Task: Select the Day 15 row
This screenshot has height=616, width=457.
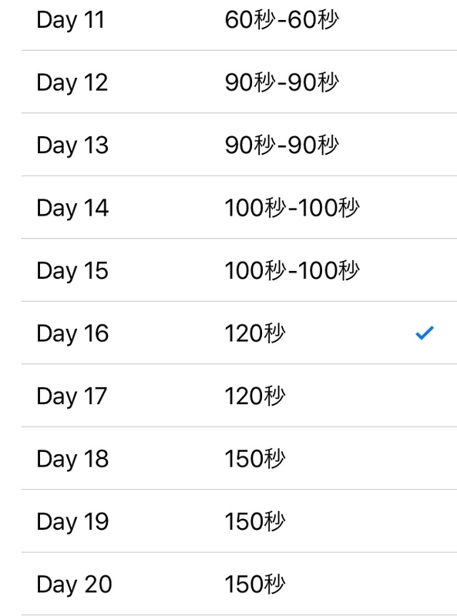Action: pyautogui.click(x=239, y=270)
